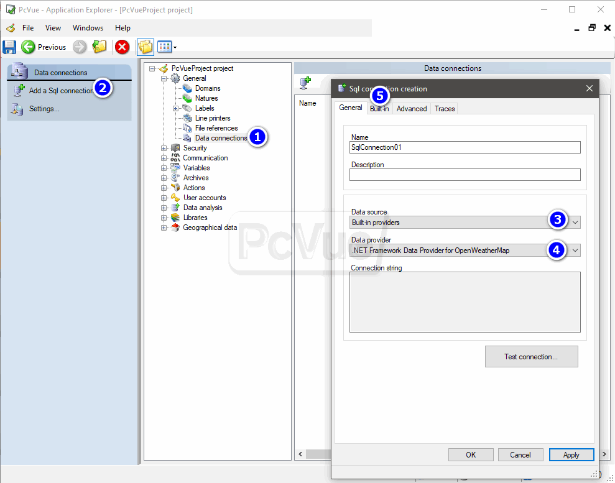Click the red Stop/Cancel toolbar icon
The image size is (615, 483).
pos(122,47)
